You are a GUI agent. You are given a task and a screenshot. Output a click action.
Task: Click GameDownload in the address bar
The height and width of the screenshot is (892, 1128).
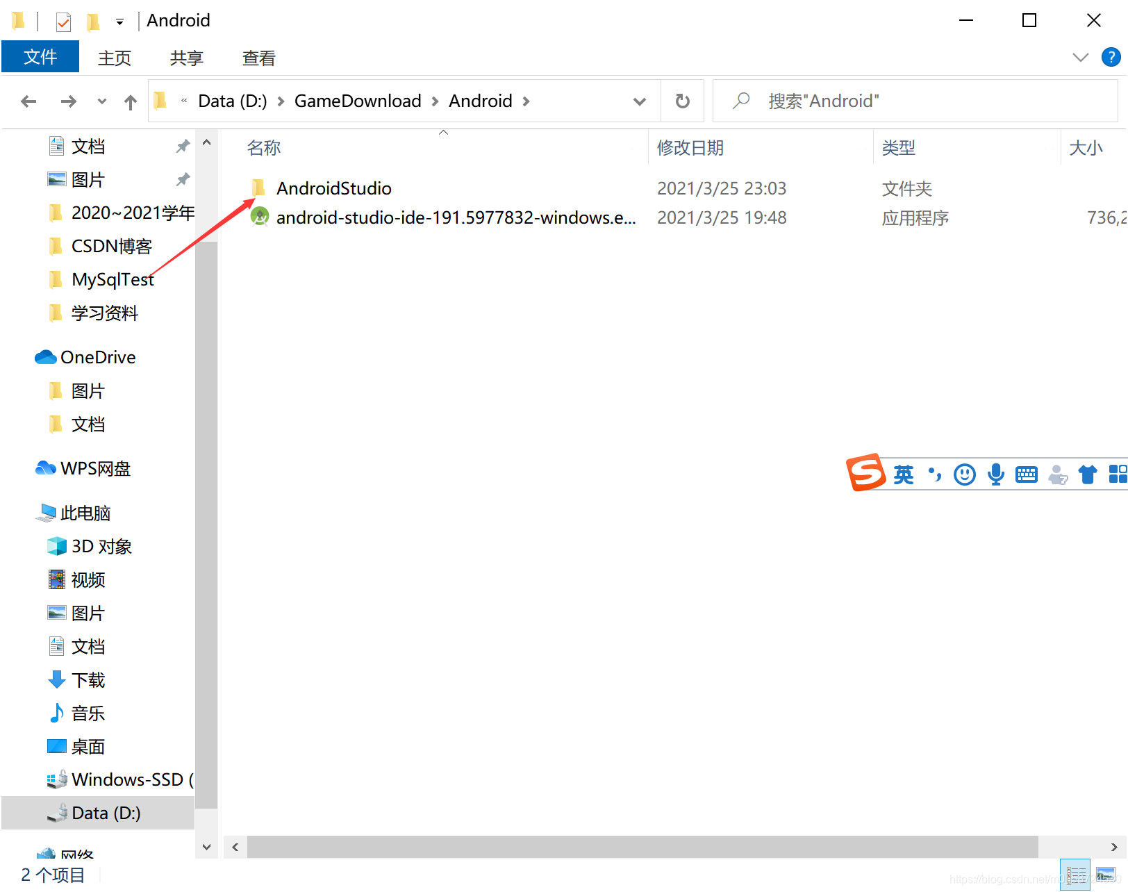(358, 101)
